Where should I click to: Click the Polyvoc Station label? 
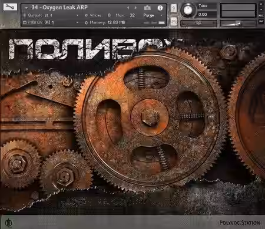tap(240, 223)
